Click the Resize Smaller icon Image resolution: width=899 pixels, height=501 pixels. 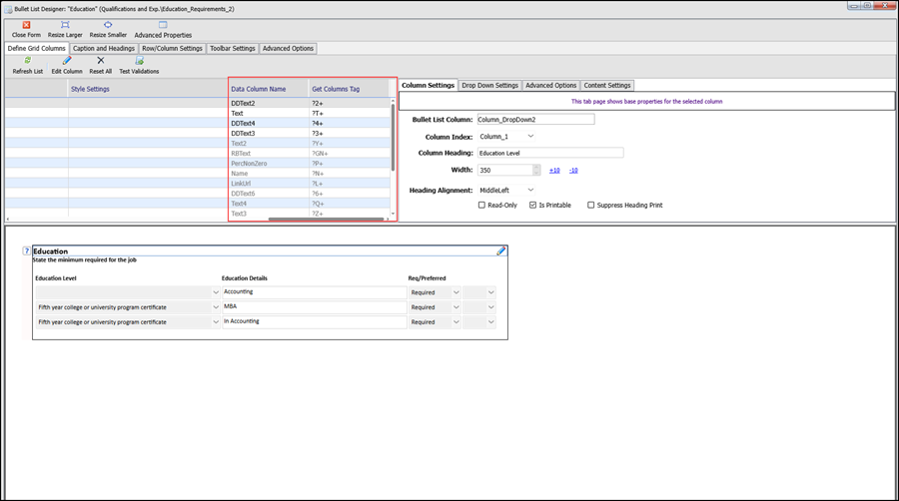coord(108,25)
